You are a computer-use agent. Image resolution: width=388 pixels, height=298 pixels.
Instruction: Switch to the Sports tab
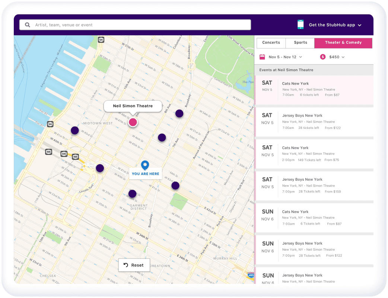click(x=300, y=42)
